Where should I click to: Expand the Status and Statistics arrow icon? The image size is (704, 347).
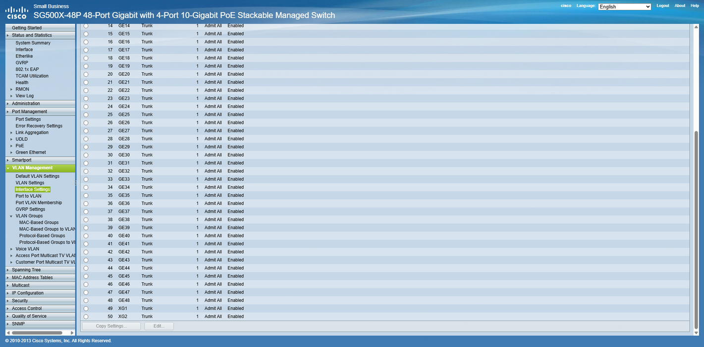coord(8,35)
